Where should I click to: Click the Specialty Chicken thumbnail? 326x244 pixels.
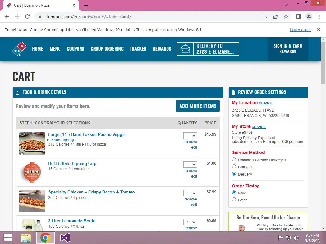[x=32, y=201]
